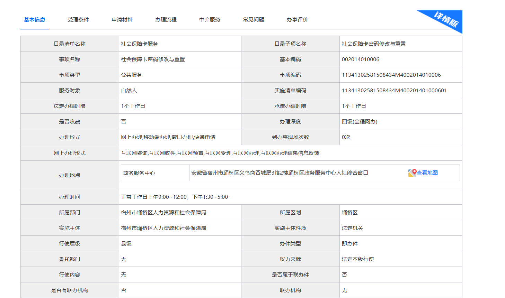Switch to the 基本信息 tab
This screenshot has height=298, width=505.
35,20
